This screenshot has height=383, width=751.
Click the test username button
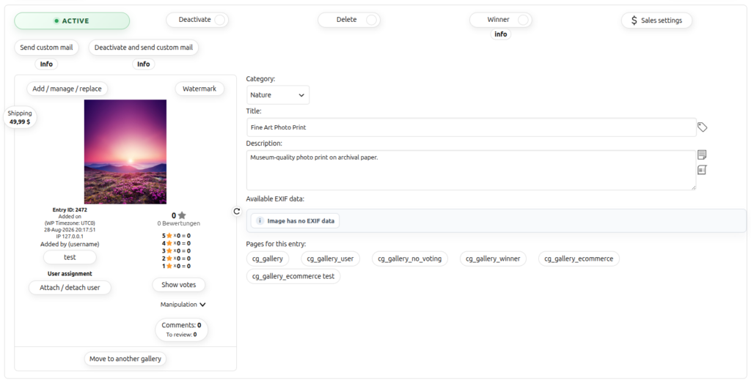pyautogui.click(x=70, y=257)
